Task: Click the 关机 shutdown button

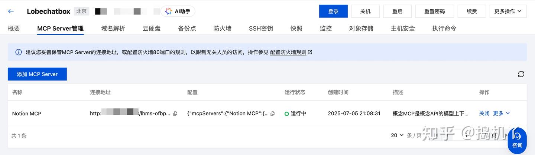Action: pyautogui.click(x=366, y=11)
